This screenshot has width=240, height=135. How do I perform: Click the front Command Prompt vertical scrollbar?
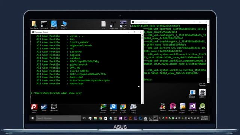click(142, 69)
